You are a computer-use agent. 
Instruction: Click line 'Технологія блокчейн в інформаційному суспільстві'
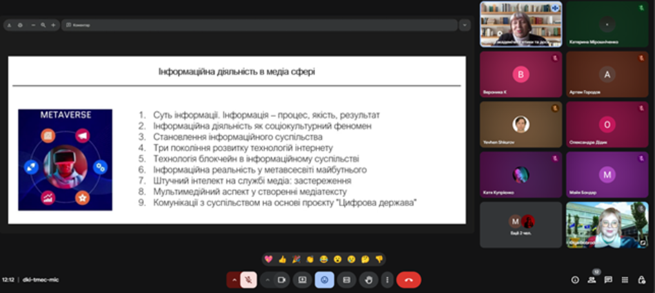tap(256, 159)
